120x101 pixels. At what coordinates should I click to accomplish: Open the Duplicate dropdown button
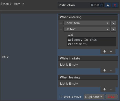coord(94,97)
